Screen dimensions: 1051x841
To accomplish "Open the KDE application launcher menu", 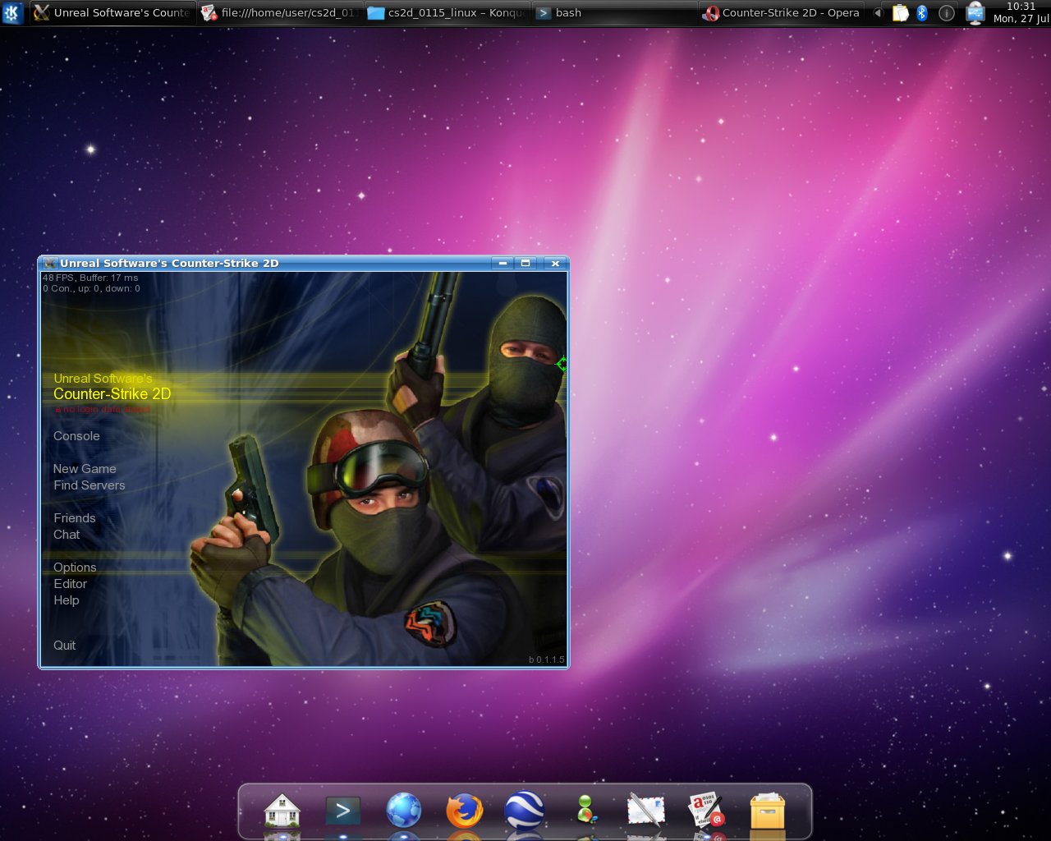I will pos(11,13).
